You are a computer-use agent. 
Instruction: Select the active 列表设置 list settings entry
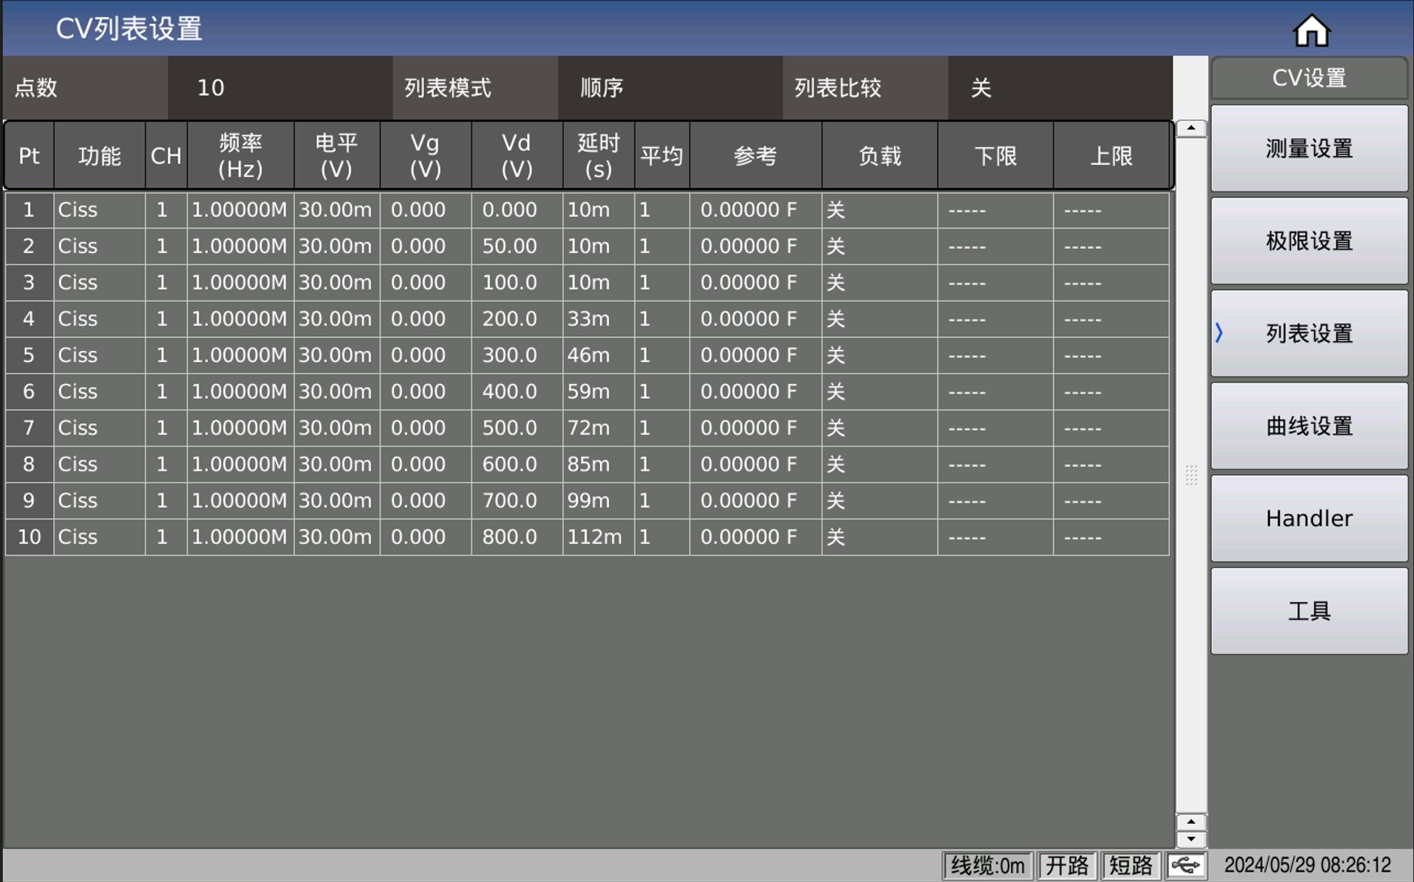(x=1308, y=333)
